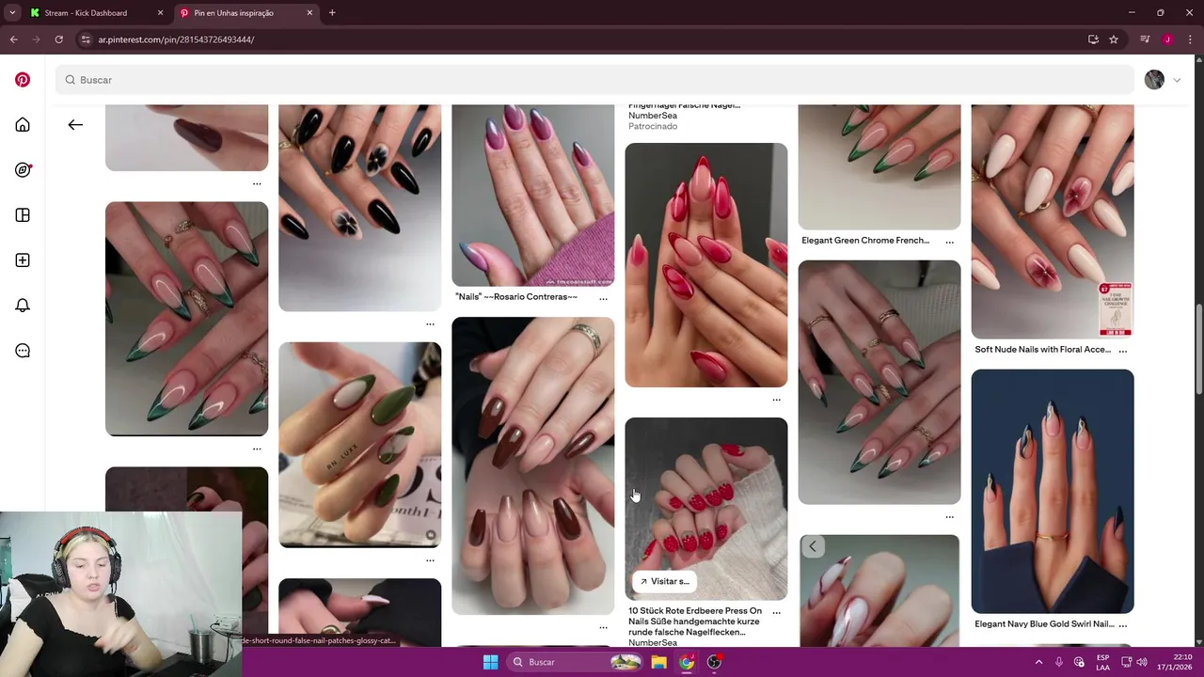Open more options under the black flower nails pin
The image size is (1204, 677).
coord(430,324)
